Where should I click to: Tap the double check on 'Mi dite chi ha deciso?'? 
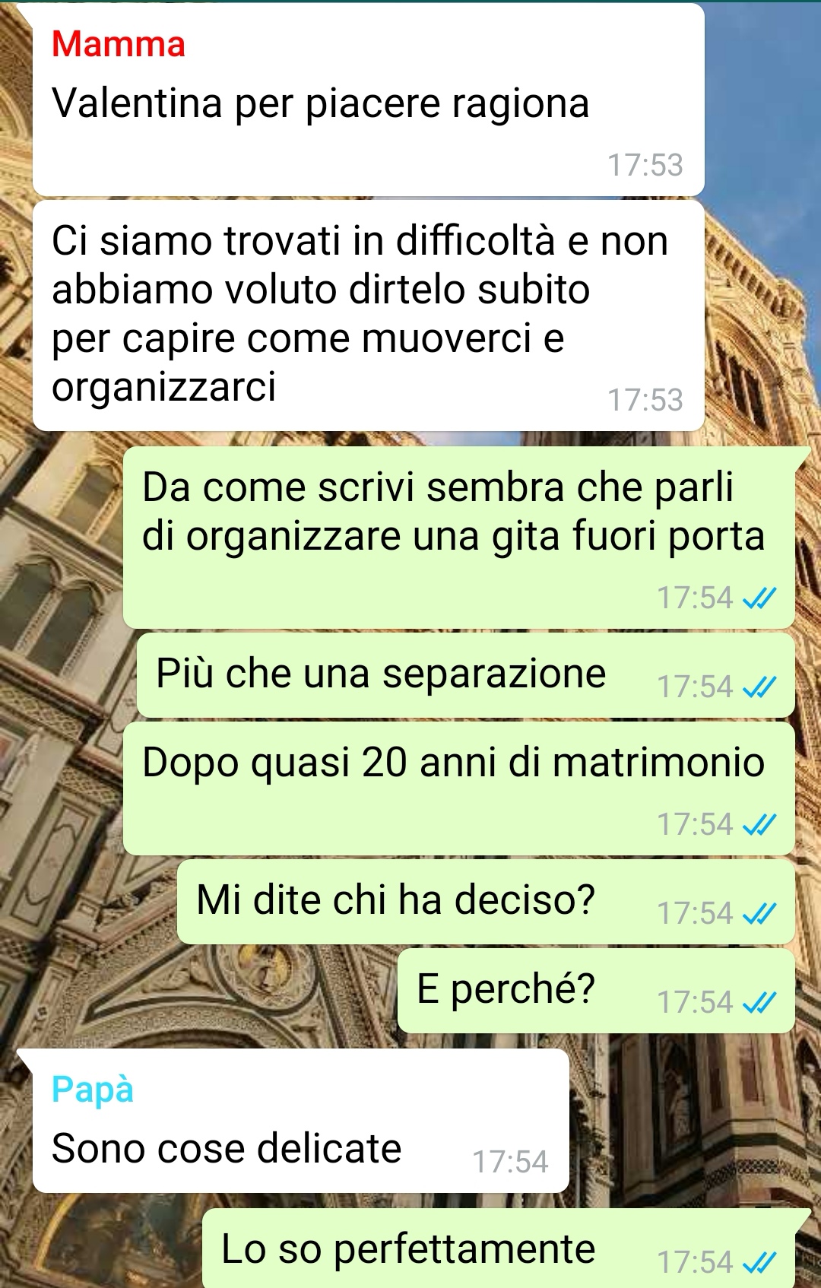(759, 913)
